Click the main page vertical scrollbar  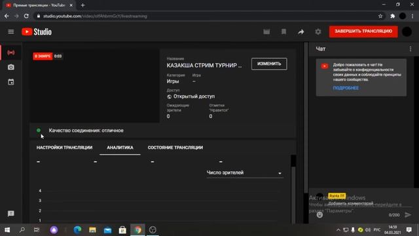tap(306, 117)
